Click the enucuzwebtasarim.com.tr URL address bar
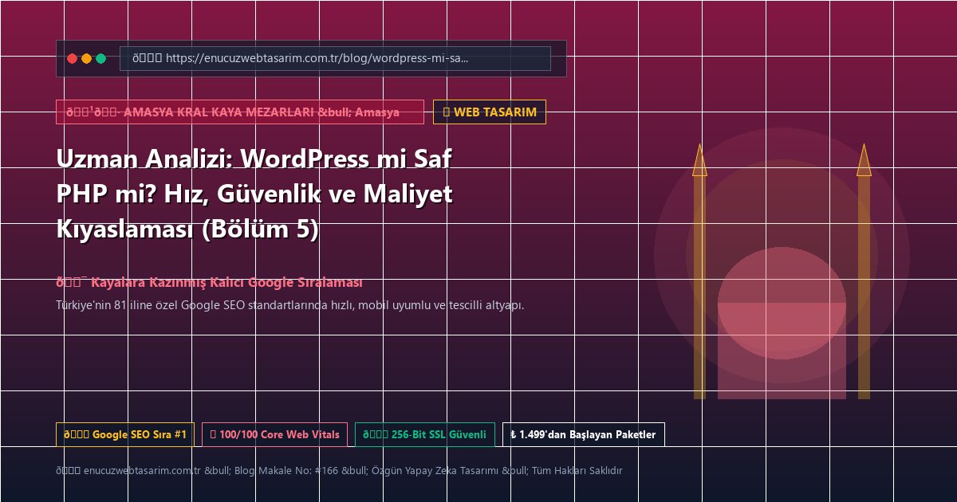This screenshot has width=957, height=502. (x=335, y=58)
